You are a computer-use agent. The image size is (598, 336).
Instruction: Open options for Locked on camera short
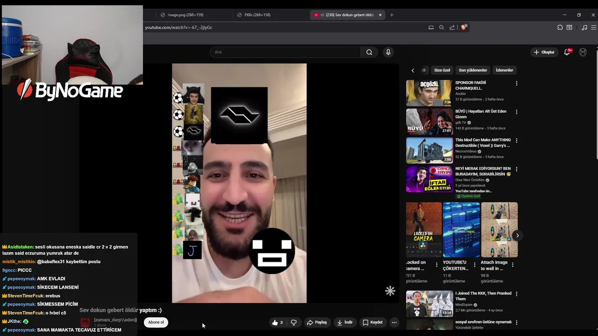(x=437, y=265)
